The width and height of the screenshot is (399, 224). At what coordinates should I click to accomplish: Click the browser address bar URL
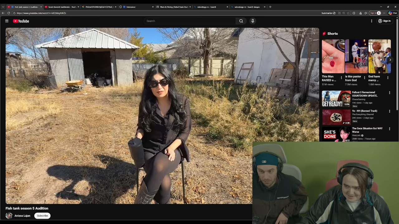41,13
